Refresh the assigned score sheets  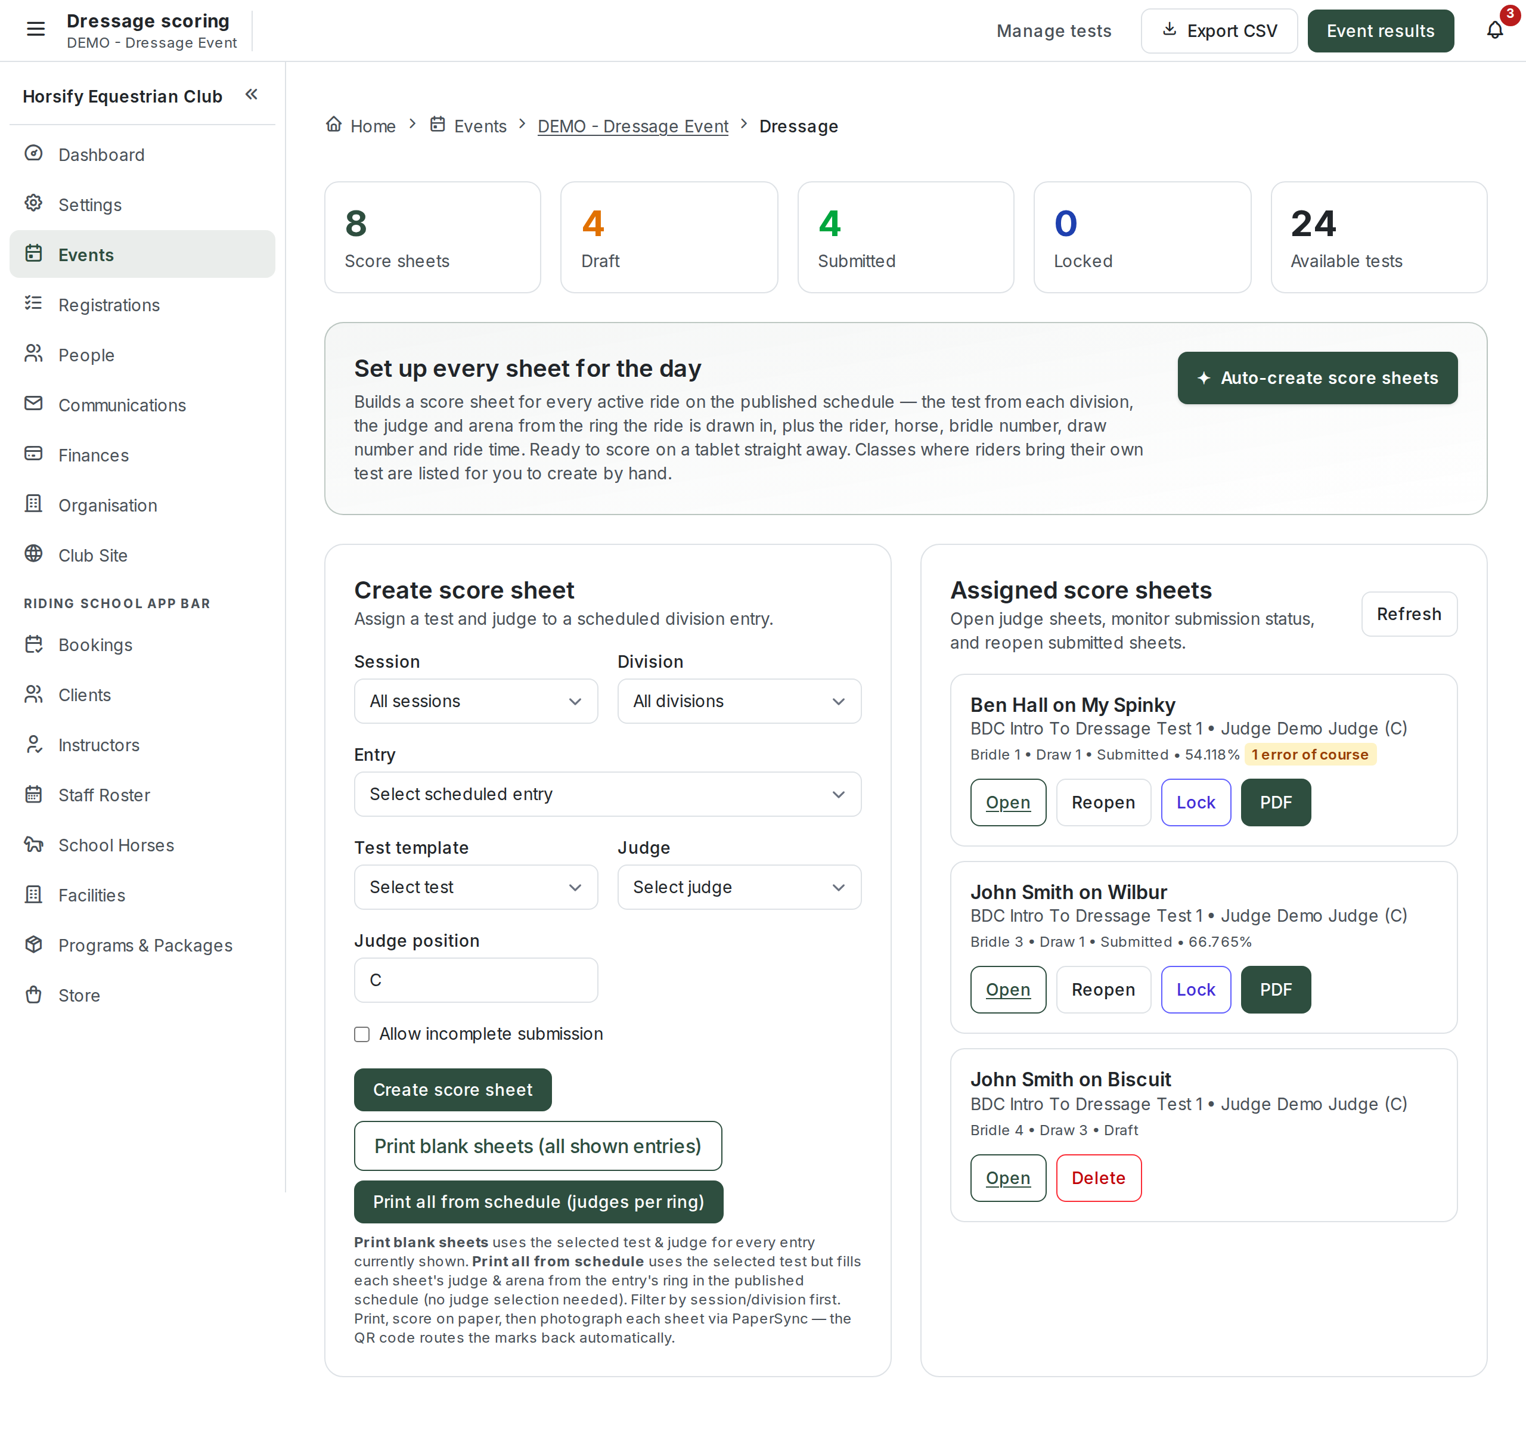pos(1408,614)
